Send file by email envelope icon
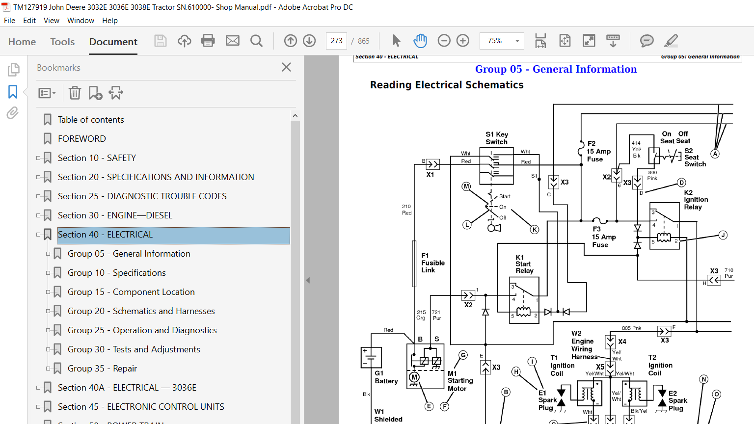Image resolution: width=754 pixels, height=424 pixels. (233, 41)
